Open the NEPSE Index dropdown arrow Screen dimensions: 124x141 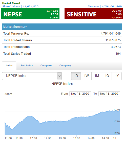click(59, 76)
